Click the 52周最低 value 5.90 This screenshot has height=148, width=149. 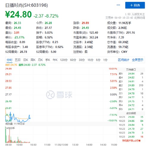coord(53,52)
